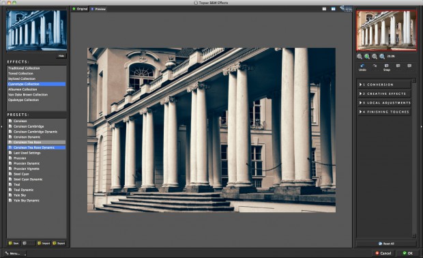Choose the Cerulean Tea Rose Dynamic preset

coord(36,147)
